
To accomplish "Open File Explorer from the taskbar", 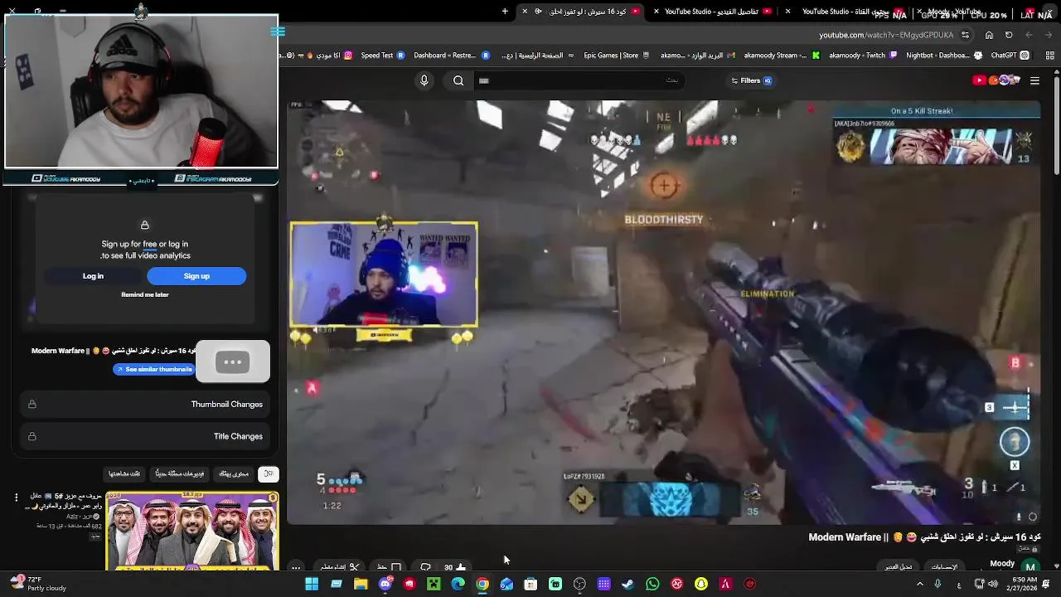I will coord(361,584).
